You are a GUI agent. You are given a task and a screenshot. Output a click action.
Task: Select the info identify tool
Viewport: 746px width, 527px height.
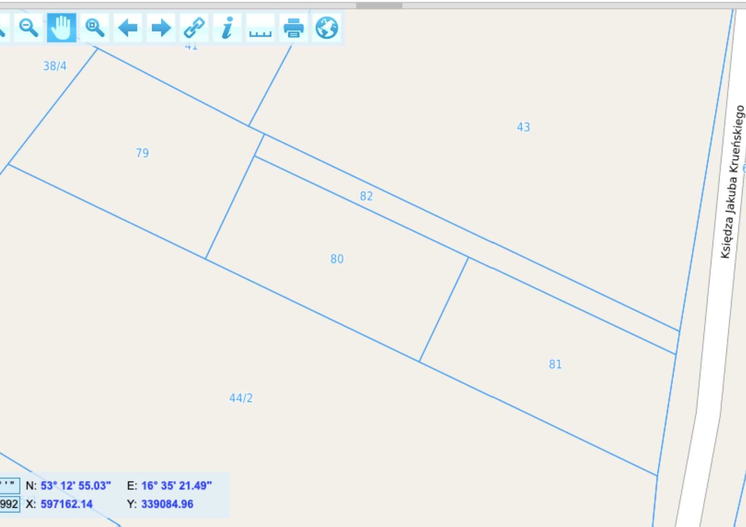pyautogui.click(x=227, y=28)
